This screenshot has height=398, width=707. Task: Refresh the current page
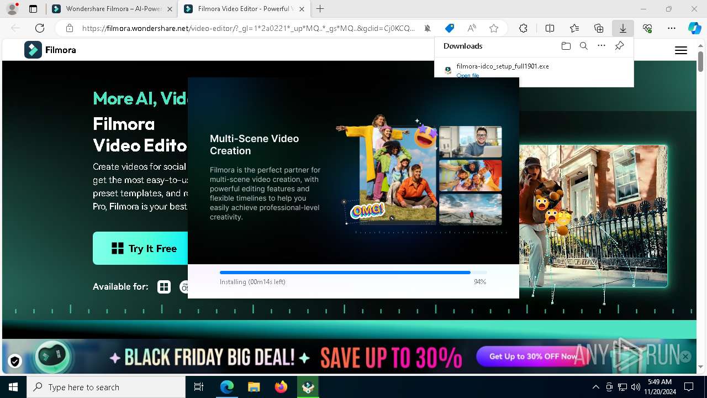point(40,28)
